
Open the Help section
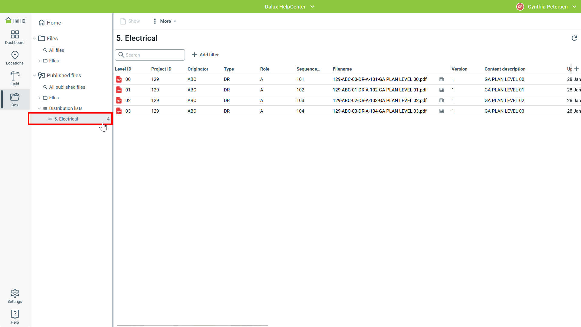15,317
